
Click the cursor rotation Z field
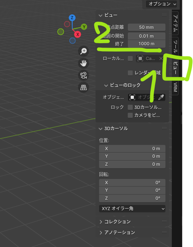[132, 198]
